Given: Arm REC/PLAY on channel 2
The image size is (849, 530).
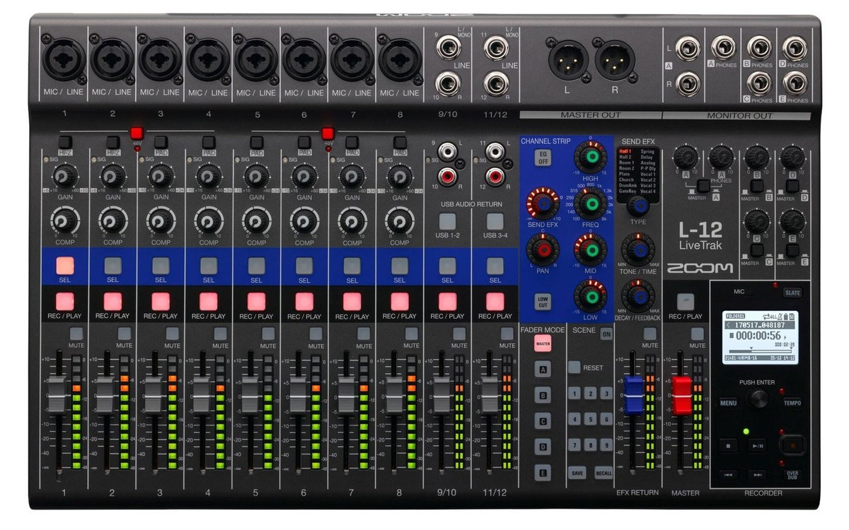Looking at the screenshot, I should tap(112, 301).
